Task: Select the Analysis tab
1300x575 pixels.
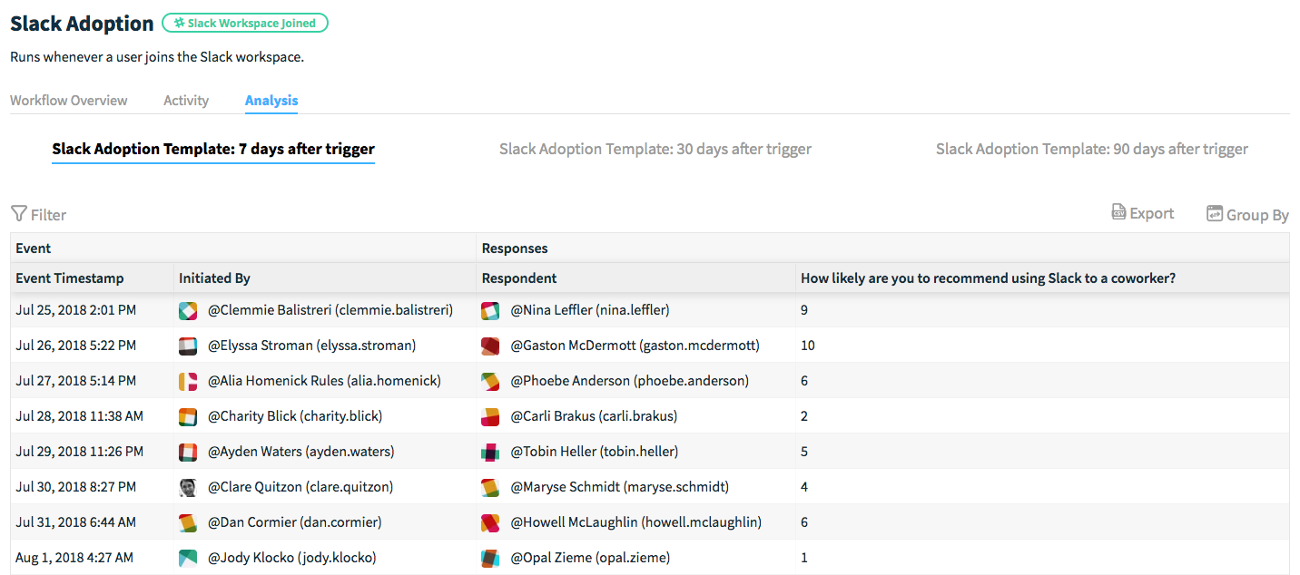Action: pyautogui.click(x=271, y=101)
